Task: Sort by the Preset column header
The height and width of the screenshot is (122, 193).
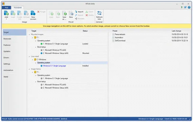Action: tap(115, 31)
